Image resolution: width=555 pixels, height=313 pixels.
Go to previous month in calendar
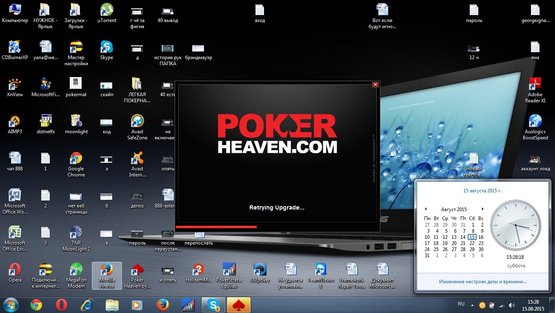click(426, 209)
